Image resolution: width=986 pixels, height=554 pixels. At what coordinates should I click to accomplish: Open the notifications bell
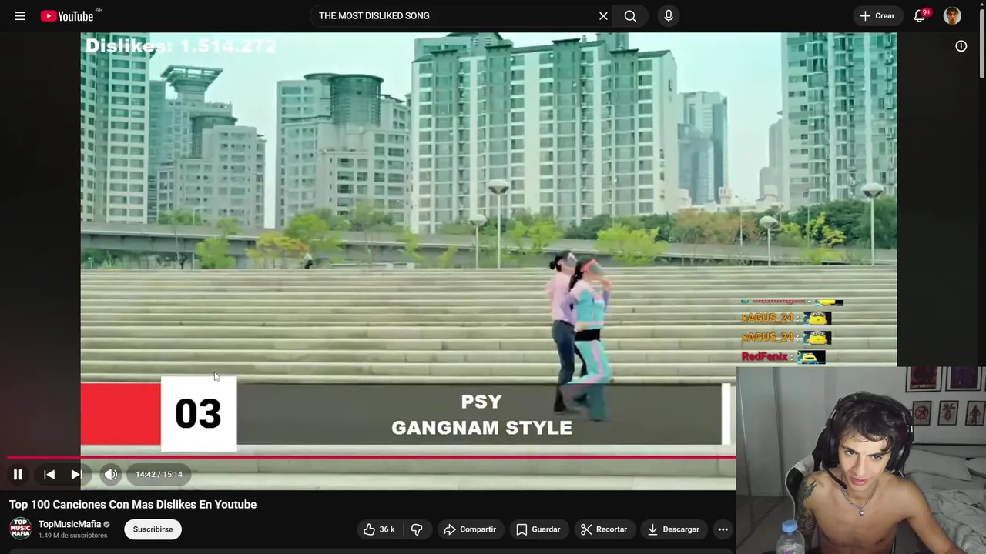pyautogui.click(x=920, y=16)
